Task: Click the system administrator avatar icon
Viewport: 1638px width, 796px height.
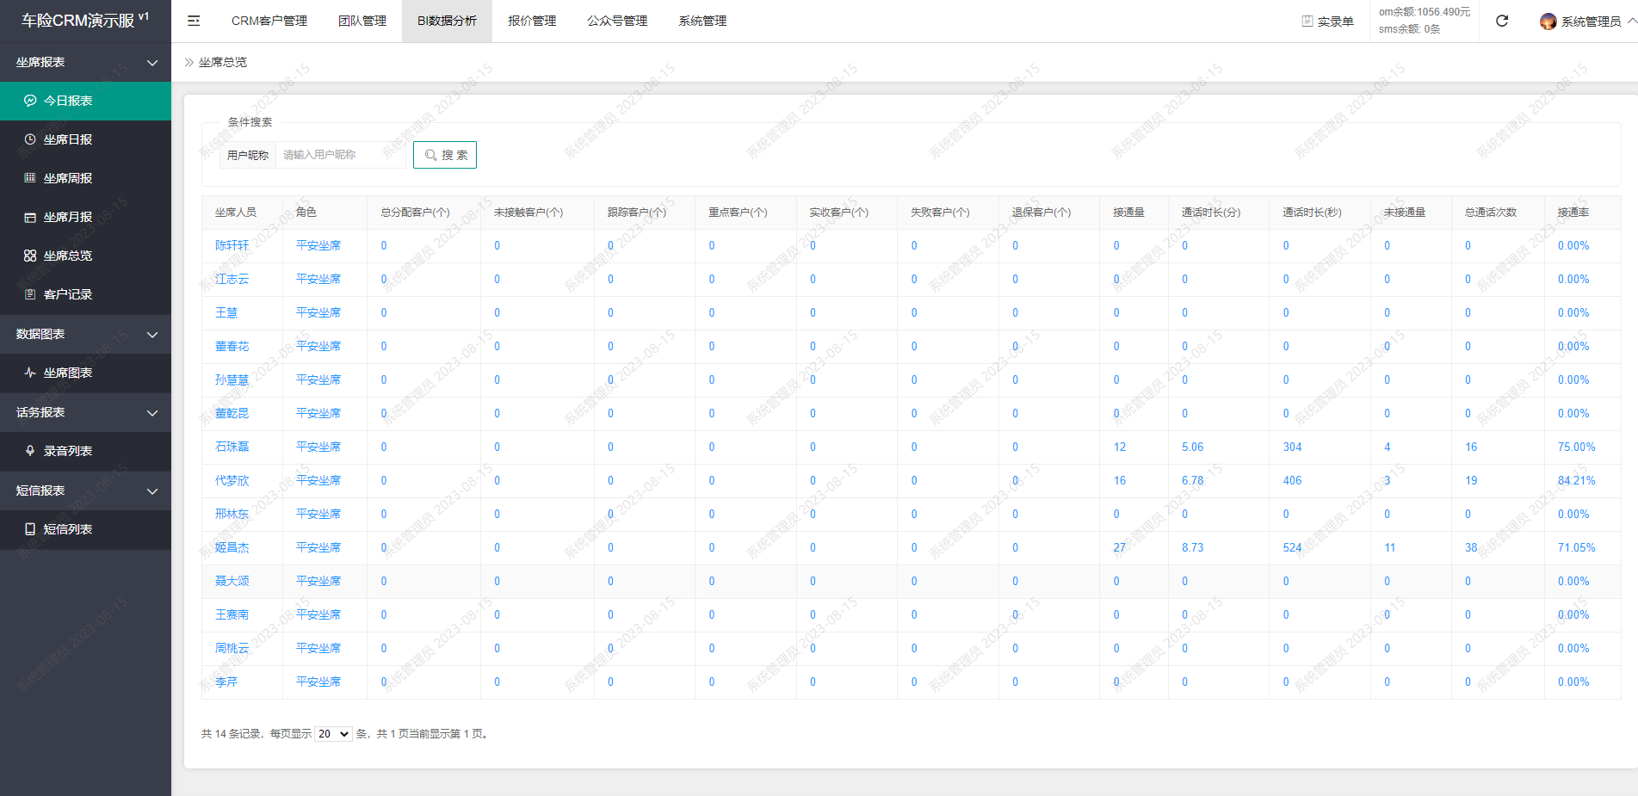Action: [x=1548, y=22]
